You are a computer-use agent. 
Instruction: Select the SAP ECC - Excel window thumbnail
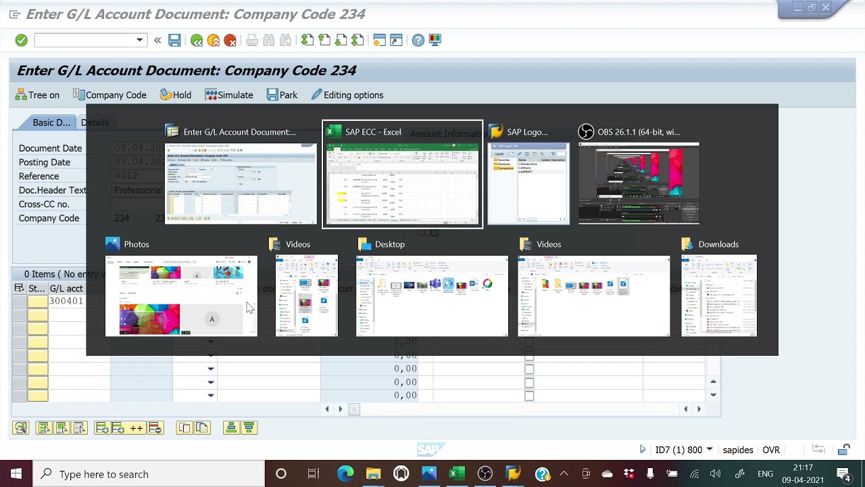(x=403, y=175)
